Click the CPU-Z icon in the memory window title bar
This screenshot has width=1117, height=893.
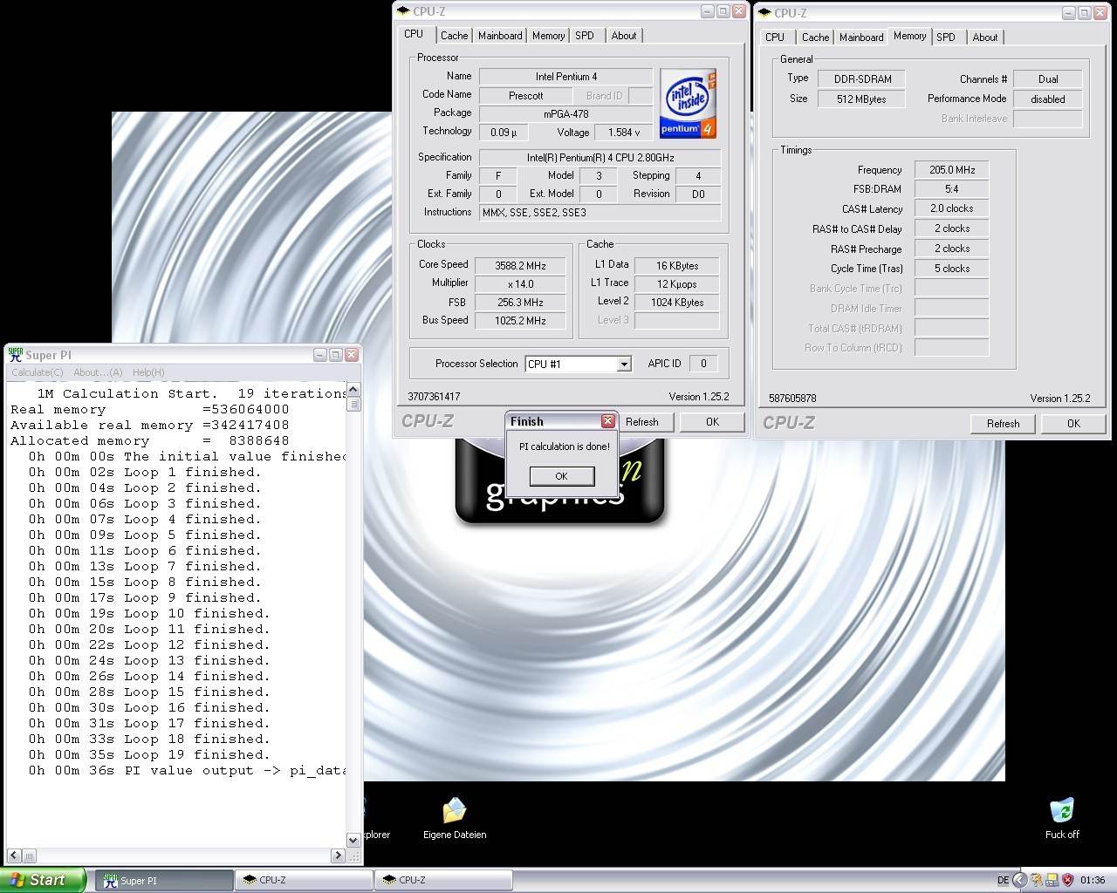pyautogui.click(x=764, y=13)
